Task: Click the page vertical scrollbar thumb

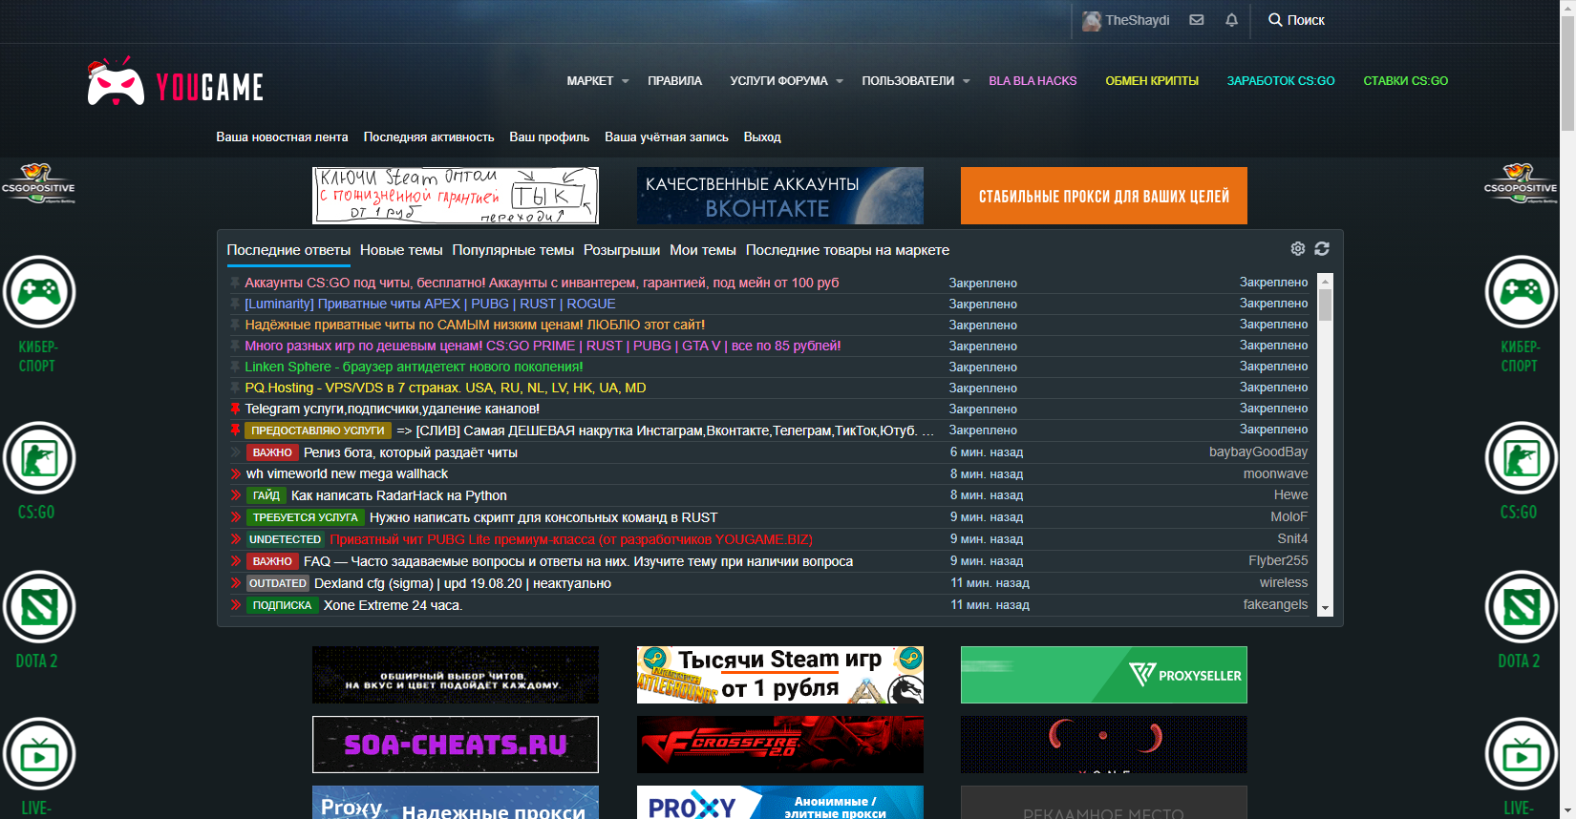Action: [x=1567, y=74]
